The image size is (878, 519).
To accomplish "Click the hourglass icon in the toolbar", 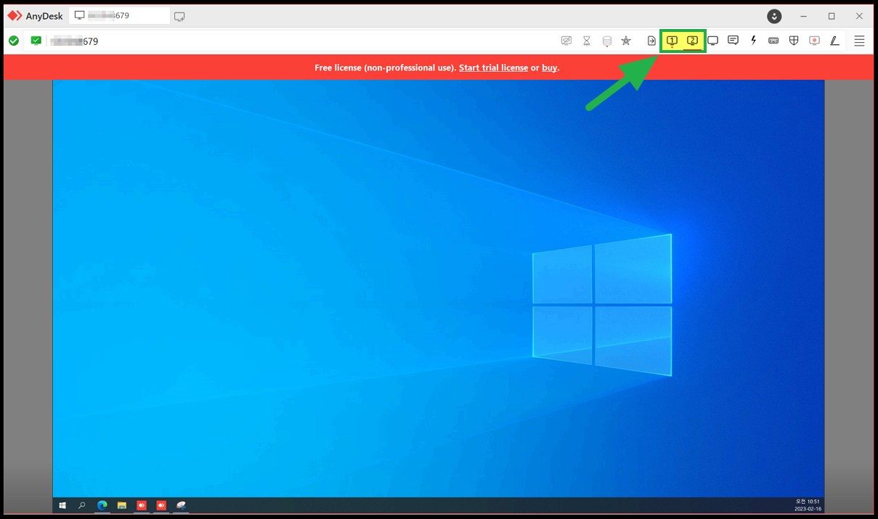I will click(587, 41).
